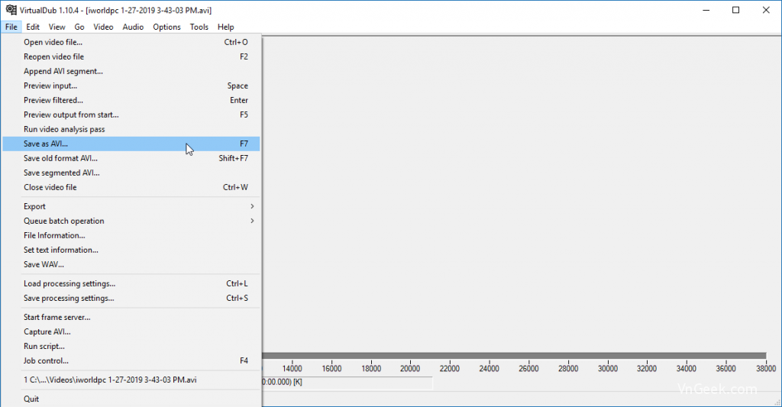Open the Options menu
The height and width of the screenshot is (407, 782).
coord(166,27)
